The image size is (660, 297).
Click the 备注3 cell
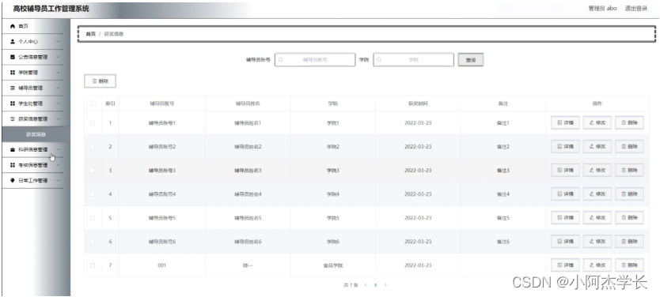click(x=503, y=171)
